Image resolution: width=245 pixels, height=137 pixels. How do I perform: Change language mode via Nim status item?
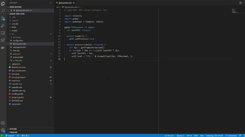pyautogui.click(x=202, y=135)
